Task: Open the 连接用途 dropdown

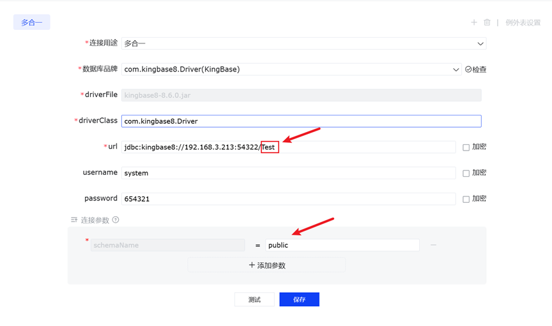Action: coord(303,43)
